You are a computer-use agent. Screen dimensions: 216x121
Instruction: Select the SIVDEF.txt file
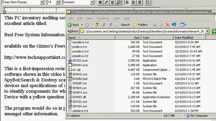pyautogui.click(x=80, y=83)
